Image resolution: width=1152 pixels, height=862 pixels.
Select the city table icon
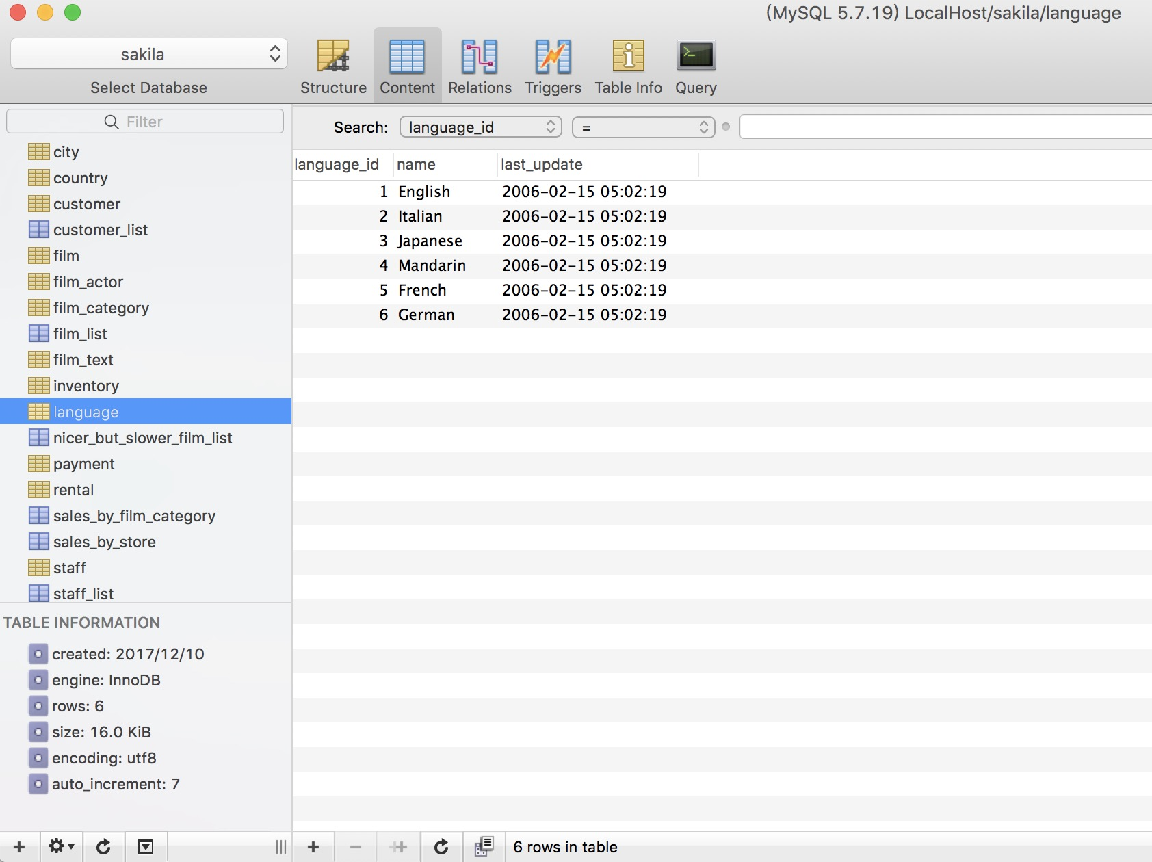(x=38, y=151)
